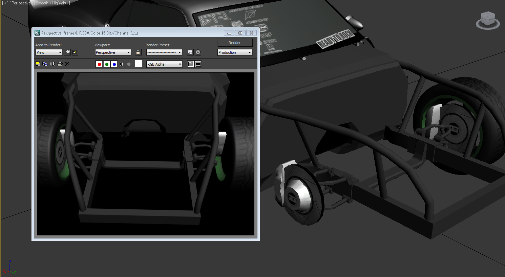Clear the rendered frame with X icon

67,64
